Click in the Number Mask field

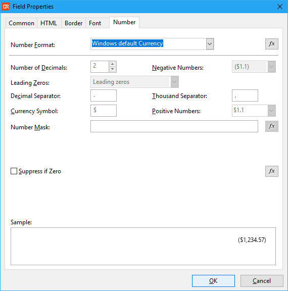[x=174, y=126]
